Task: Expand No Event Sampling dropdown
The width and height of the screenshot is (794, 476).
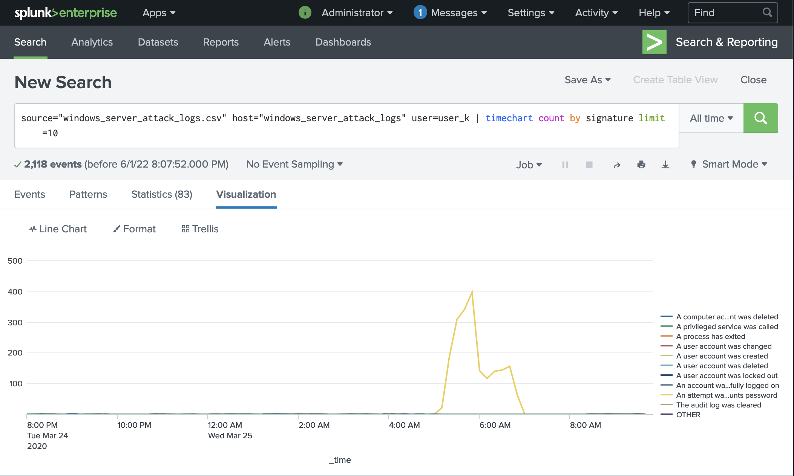Action: [294, 164]
